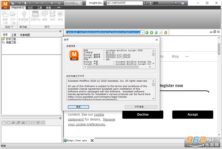The image size is (222, 149).
Task: Click the delete X icon in layers toolbar
Action: point(43,123)
